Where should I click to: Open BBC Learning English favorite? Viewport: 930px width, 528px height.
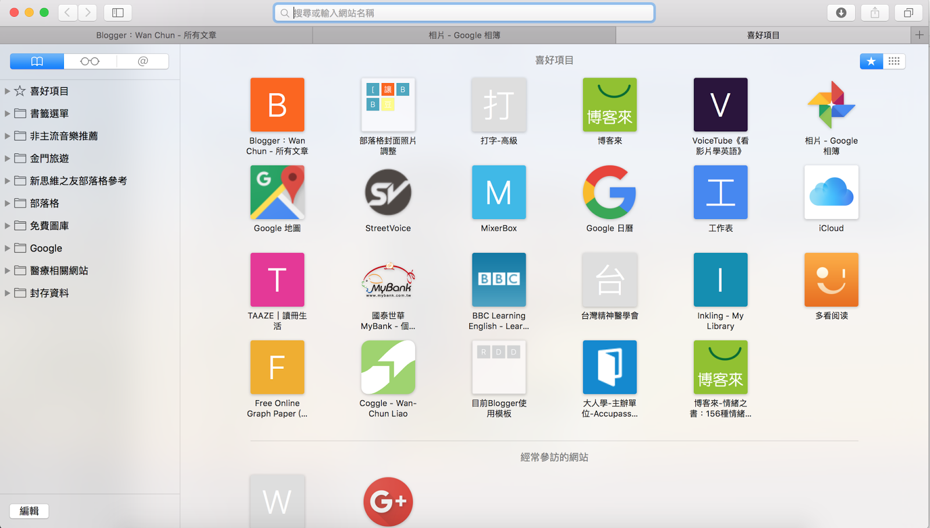[x=499, y=279]
